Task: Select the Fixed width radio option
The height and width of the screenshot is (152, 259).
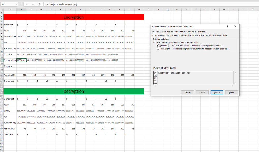Action: tap(158, 49)
